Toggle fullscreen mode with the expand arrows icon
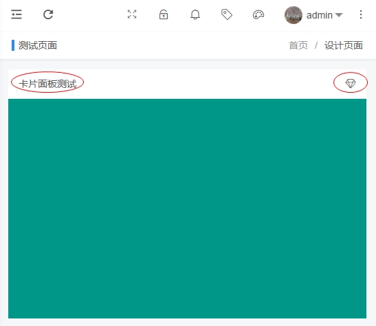The height and width of the screenshot is (326, 376). [x=132, y=14]
